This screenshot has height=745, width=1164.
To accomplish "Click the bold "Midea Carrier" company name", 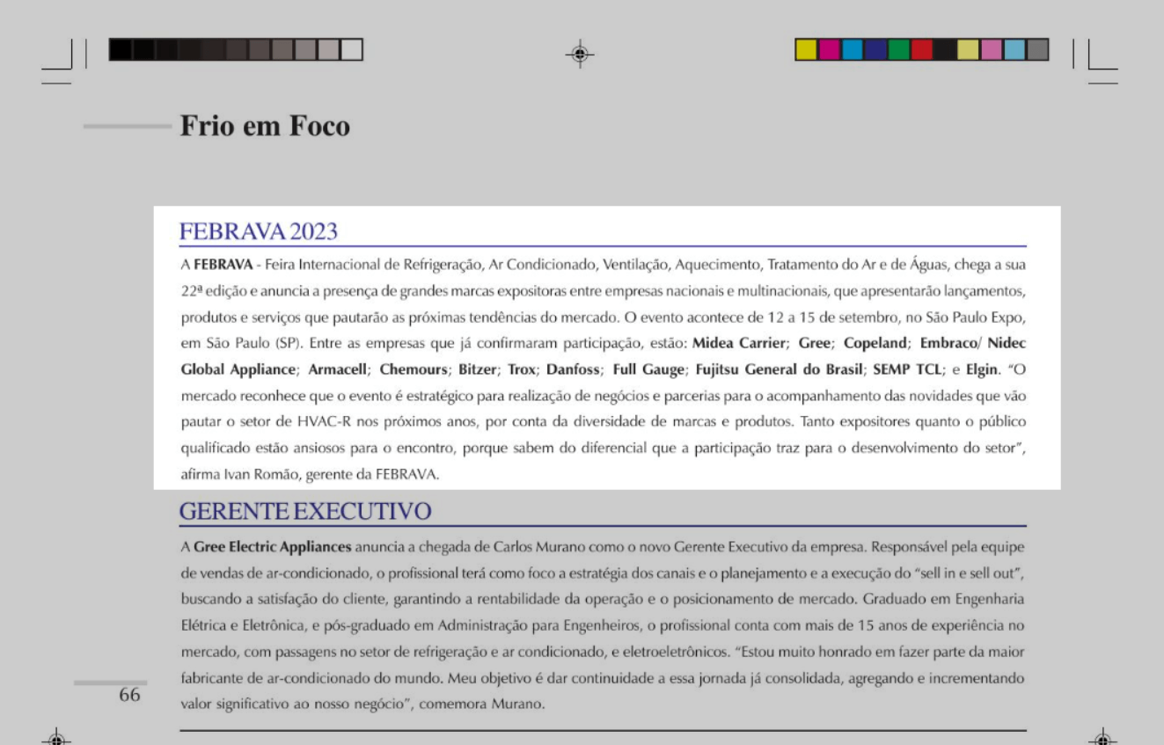I will (738, 344).
